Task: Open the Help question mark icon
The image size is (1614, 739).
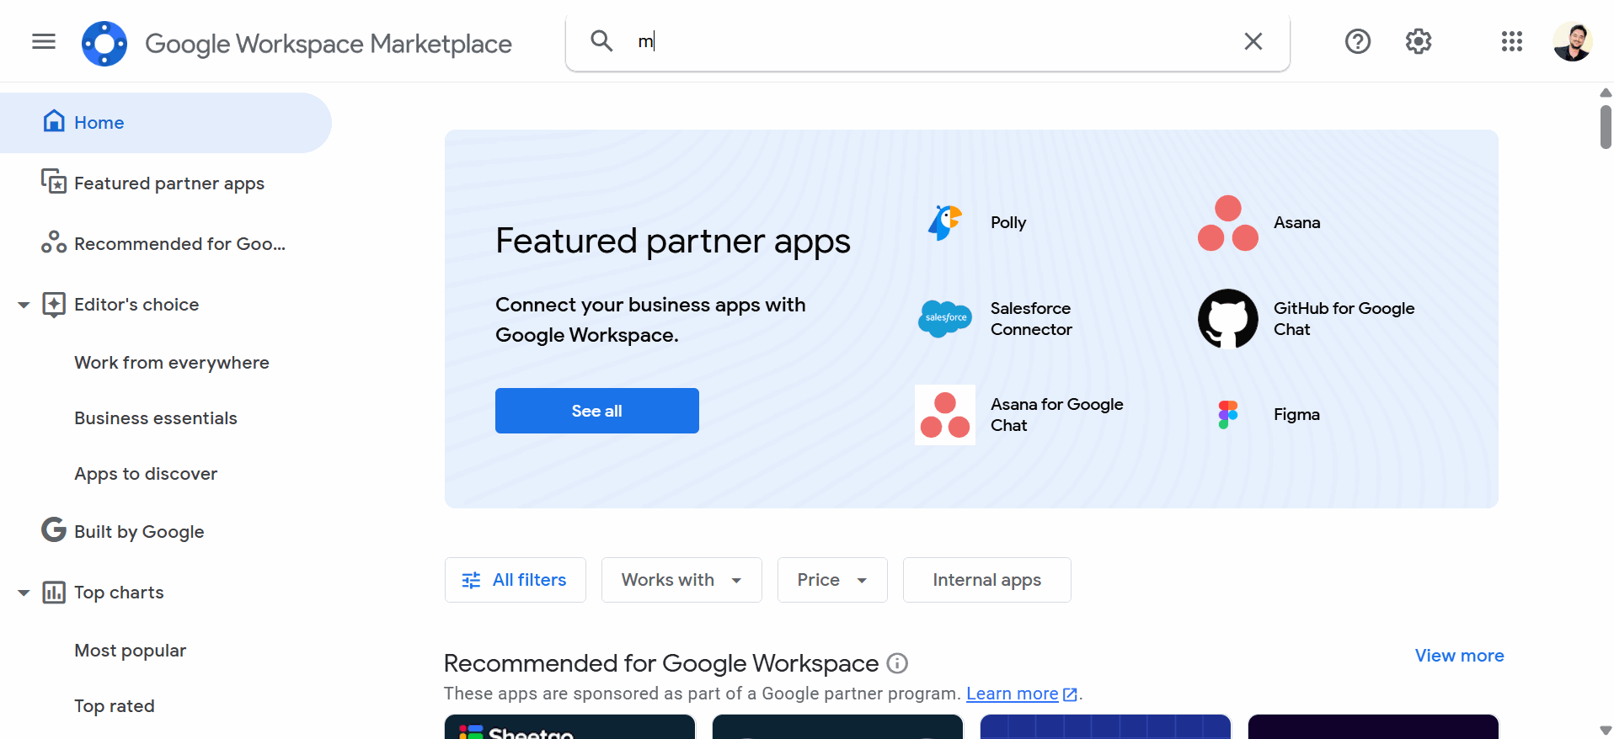Action: point(1358,41)
